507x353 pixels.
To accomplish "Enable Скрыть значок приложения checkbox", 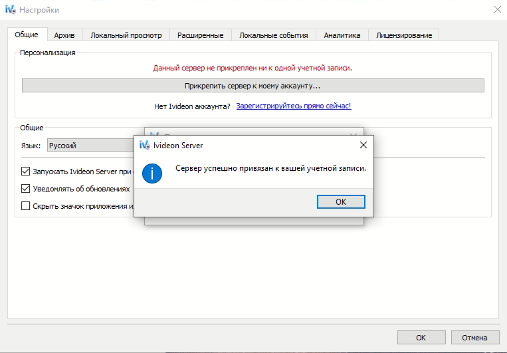I will coord(25,206).
